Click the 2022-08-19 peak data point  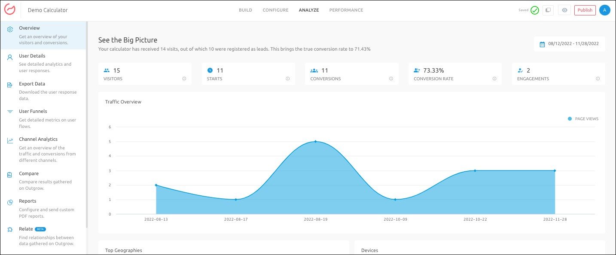(315, 141)
